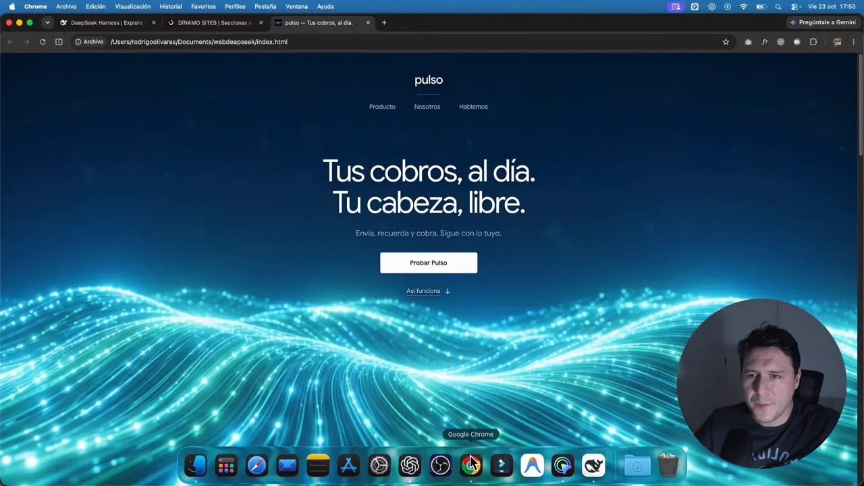Expand the tab search dropdown arrow

coord(47,22)
